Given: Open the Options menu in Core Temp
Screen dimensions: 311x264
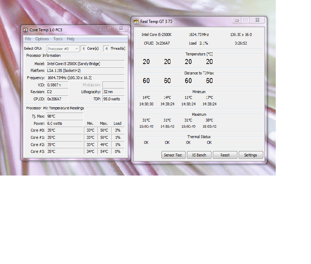Looking at the screenshot, I should 42,39.
